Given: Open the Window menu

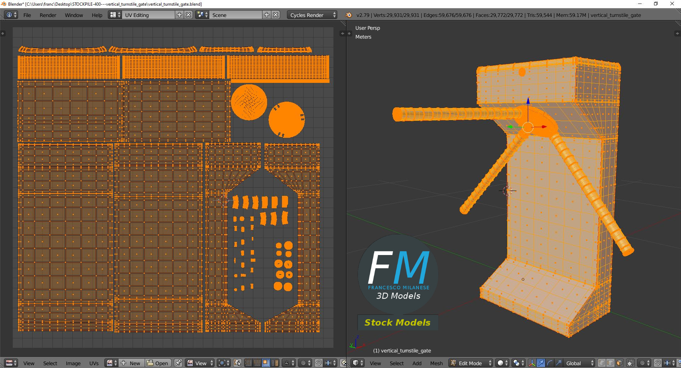Looking at the screenshot, I should click(74, 15).
